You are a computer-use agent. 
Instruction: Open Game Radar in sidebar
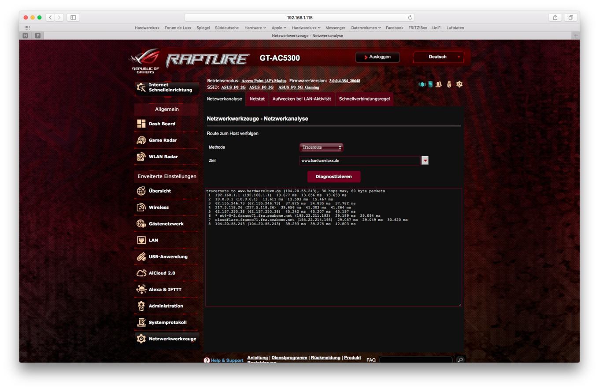166,140
